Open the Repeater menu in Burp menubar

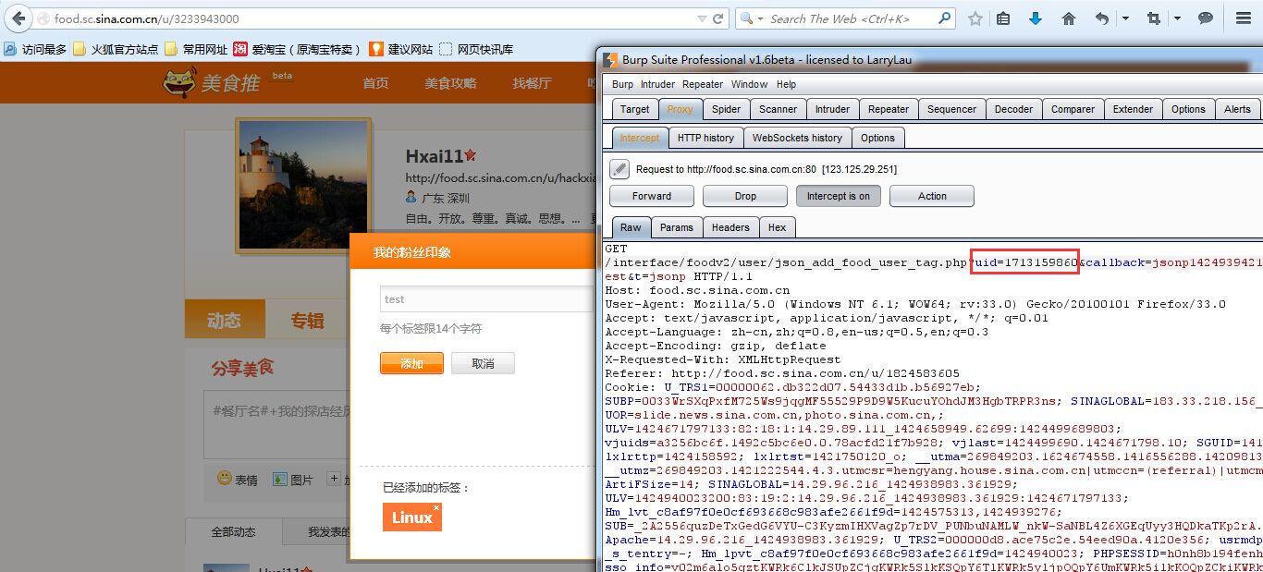click(x=703, y=84)
